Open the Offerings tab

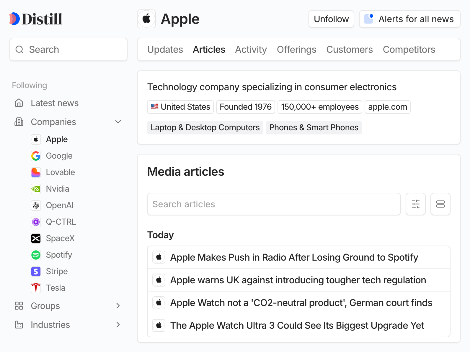[296, 50]
